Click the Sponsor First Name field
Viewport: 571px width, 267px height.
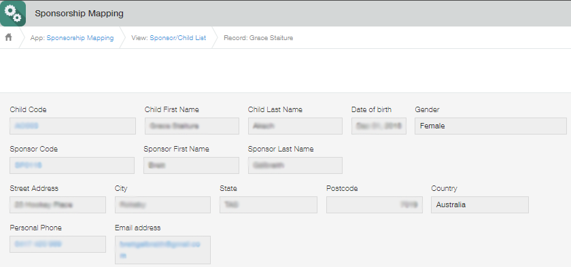[191, 165]
